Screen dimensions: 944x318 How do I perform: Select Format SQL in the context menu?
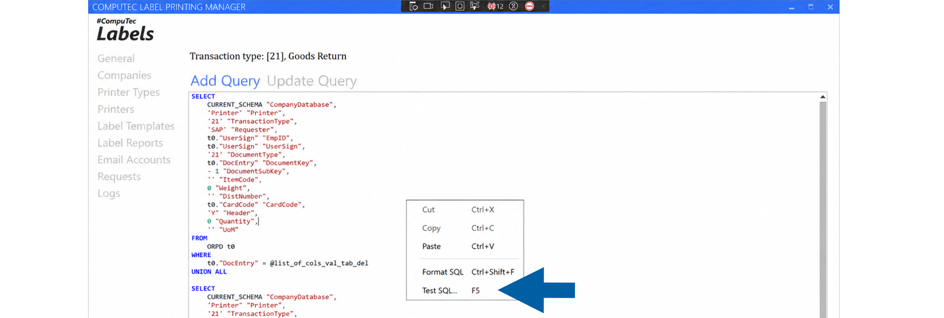tap(465, 272)
